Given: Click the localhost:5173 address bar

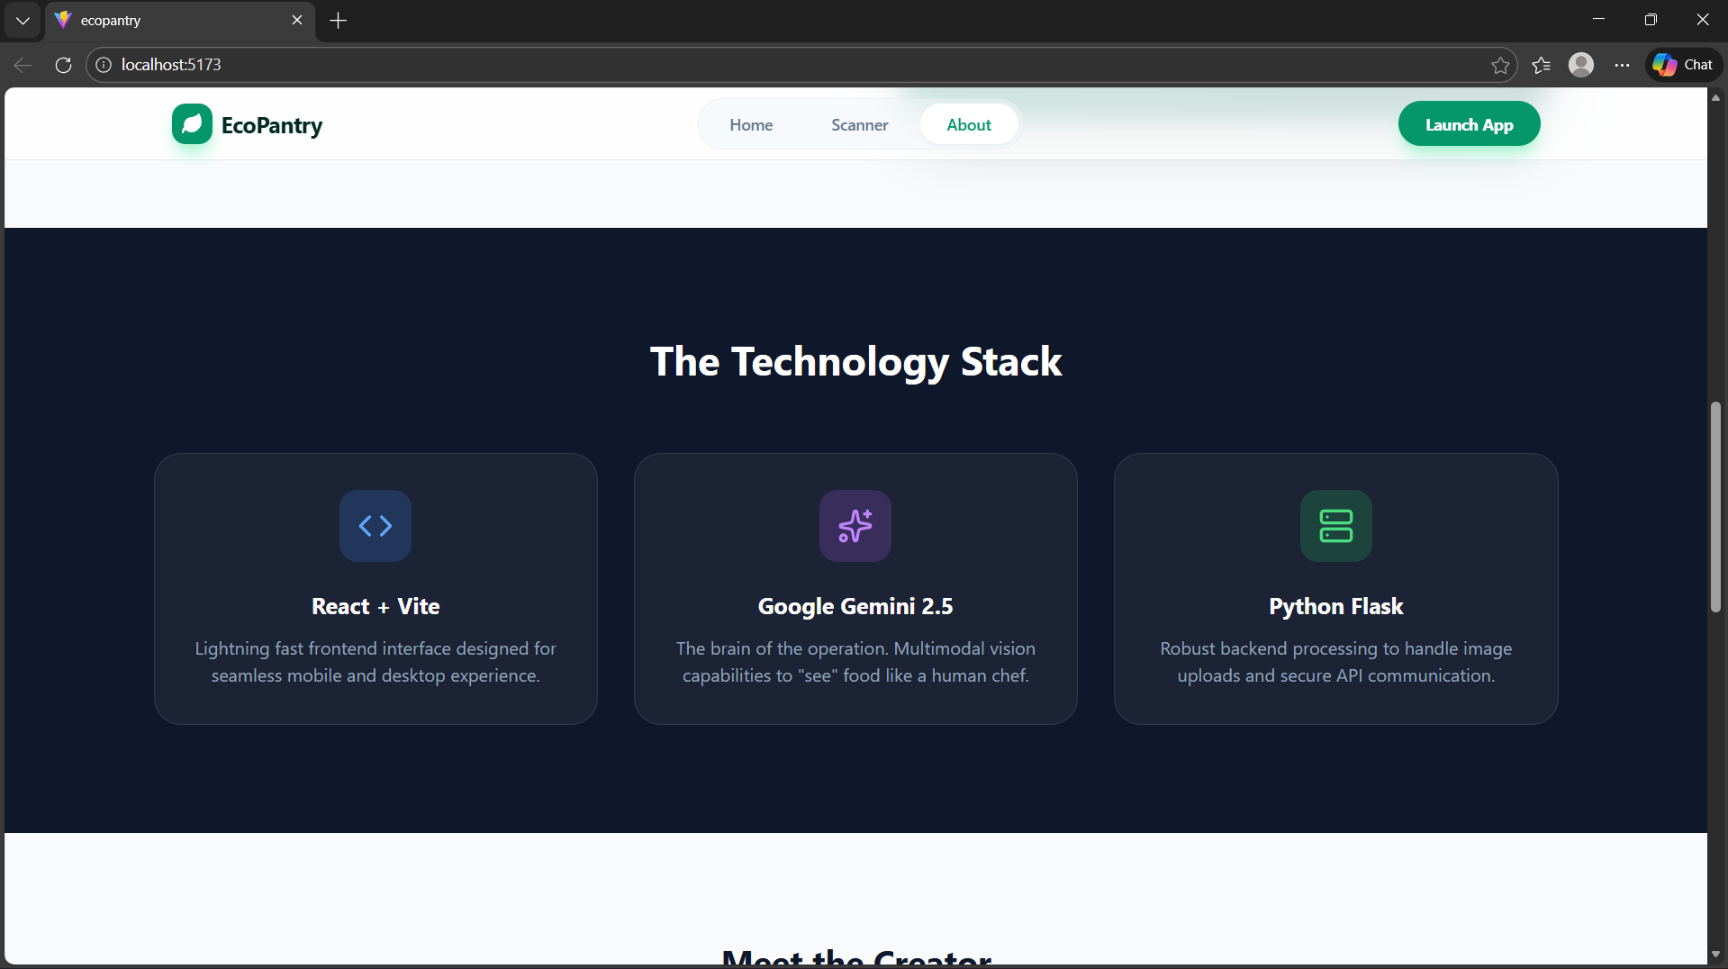Looking at the screenshot, I should [x=801, y=65].
